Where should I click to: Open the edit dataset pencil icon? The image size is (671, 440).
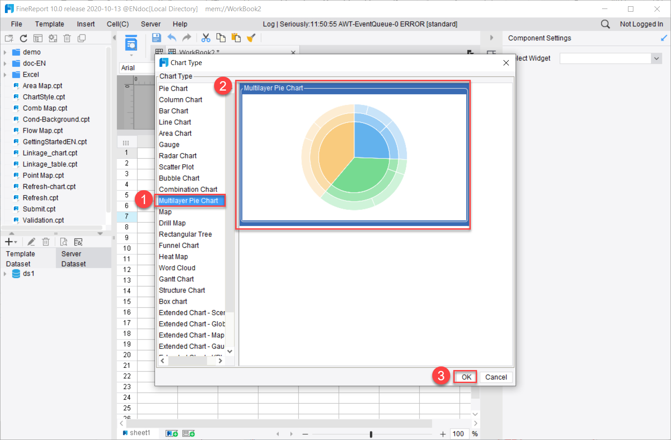click(31, 242)
